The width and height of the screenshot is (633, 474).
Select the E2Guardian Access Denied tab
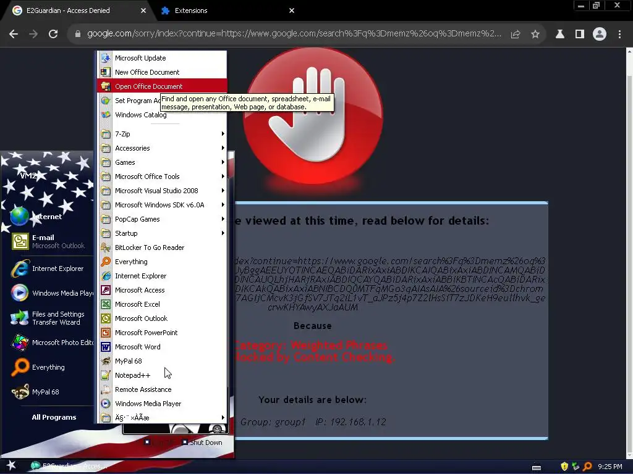click(x=79, y=10)
